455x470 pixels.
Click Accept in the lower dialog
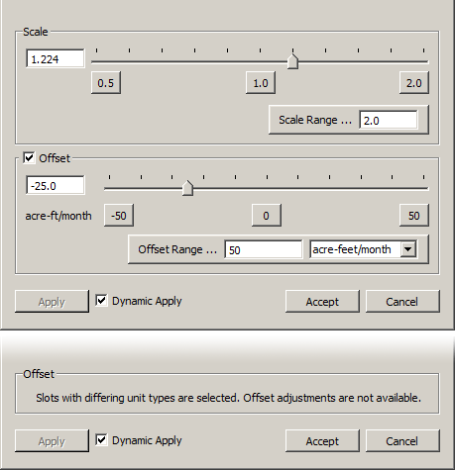tap(322, 440)
